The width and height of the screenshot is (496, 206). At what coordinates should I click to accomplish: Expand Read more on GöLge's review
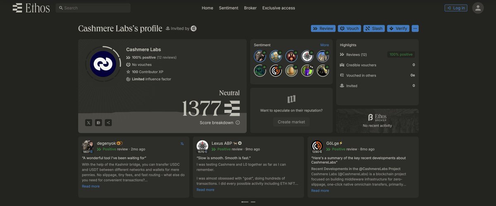pyautogui.click(x=320, y=191)
